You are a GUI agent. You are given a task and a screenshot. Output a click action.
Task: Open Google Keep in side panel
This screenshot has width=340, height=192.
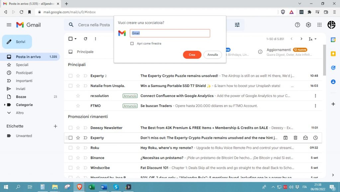click(x=333, y=54)
